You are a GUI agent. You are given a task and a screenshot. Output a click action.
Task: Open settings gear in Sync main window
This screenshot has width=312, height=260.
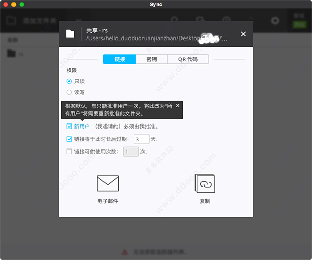[275, 20]
